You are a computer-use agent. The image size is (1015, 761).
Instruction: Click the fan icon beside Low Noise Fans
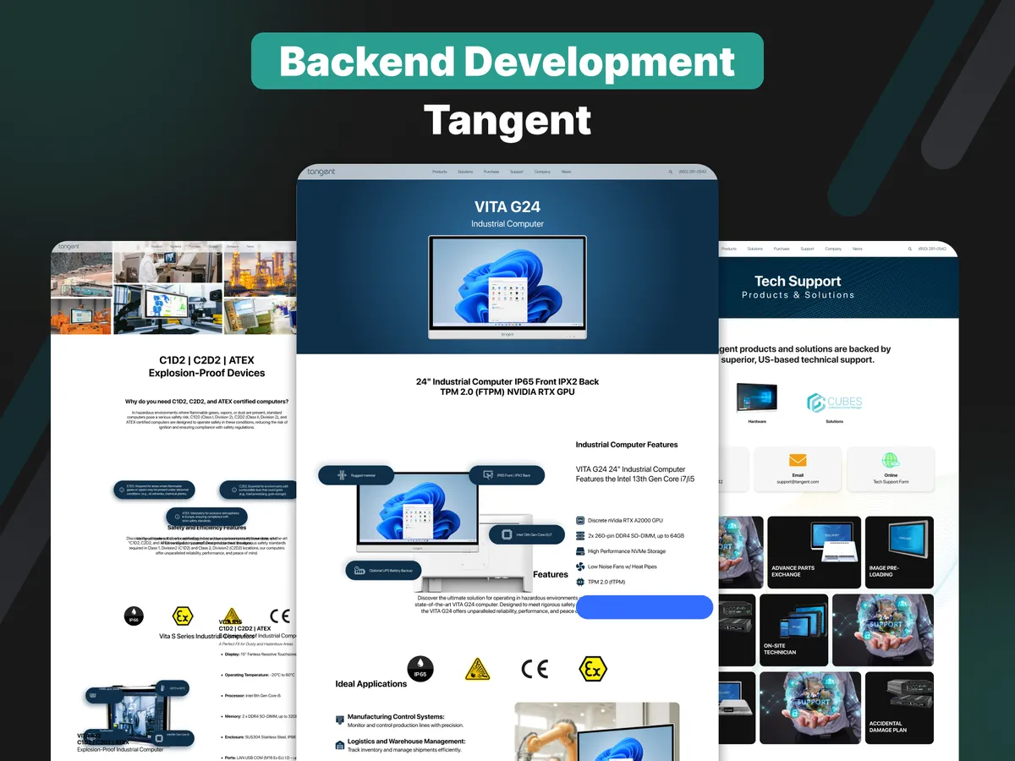(580, 567)
